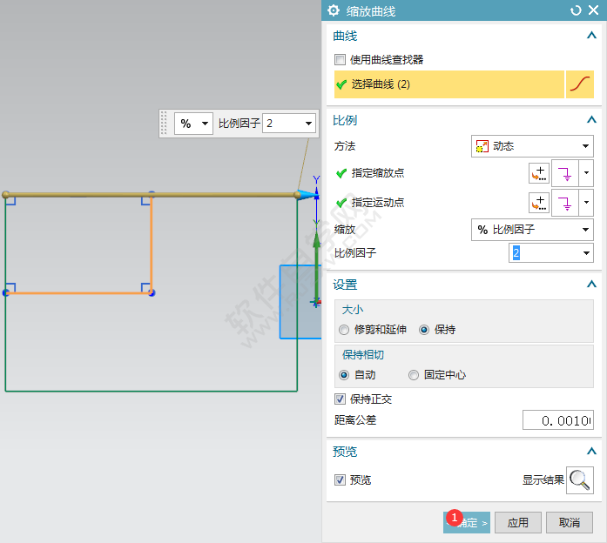Open floating 比例因子 value dropdown
607x543 pixels.
point(308,124)
